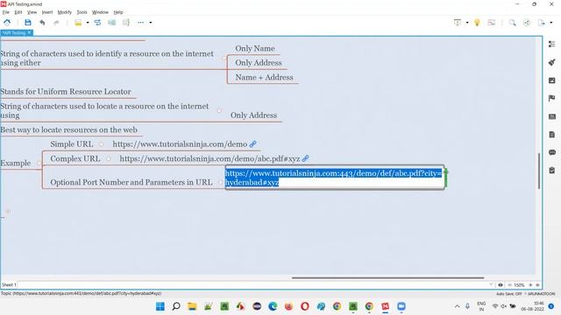Toggle the eye visibility icon in status bar
The height and width of the screenshot is (315, 561).
click(x=501, y=285)
